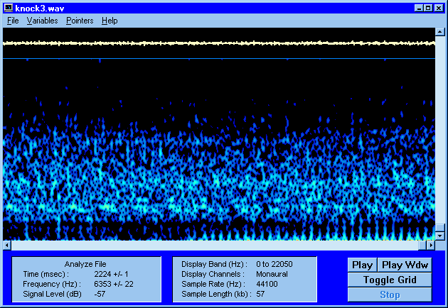Click inside the blue spectrogram display

pos(219,150)
